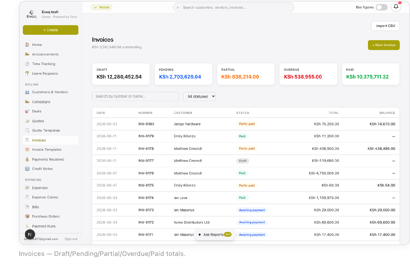Image resolution: width=410 pixels, height=264 pixels.
Task: Click the + Create button
Action: coord(50,30)
